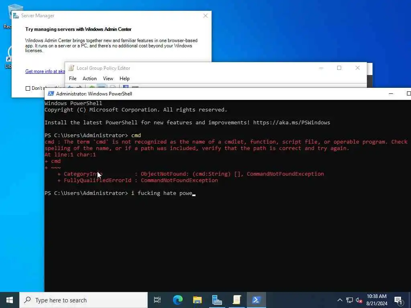
Task: Follow the Get more info link
Action: click(45, 71)
